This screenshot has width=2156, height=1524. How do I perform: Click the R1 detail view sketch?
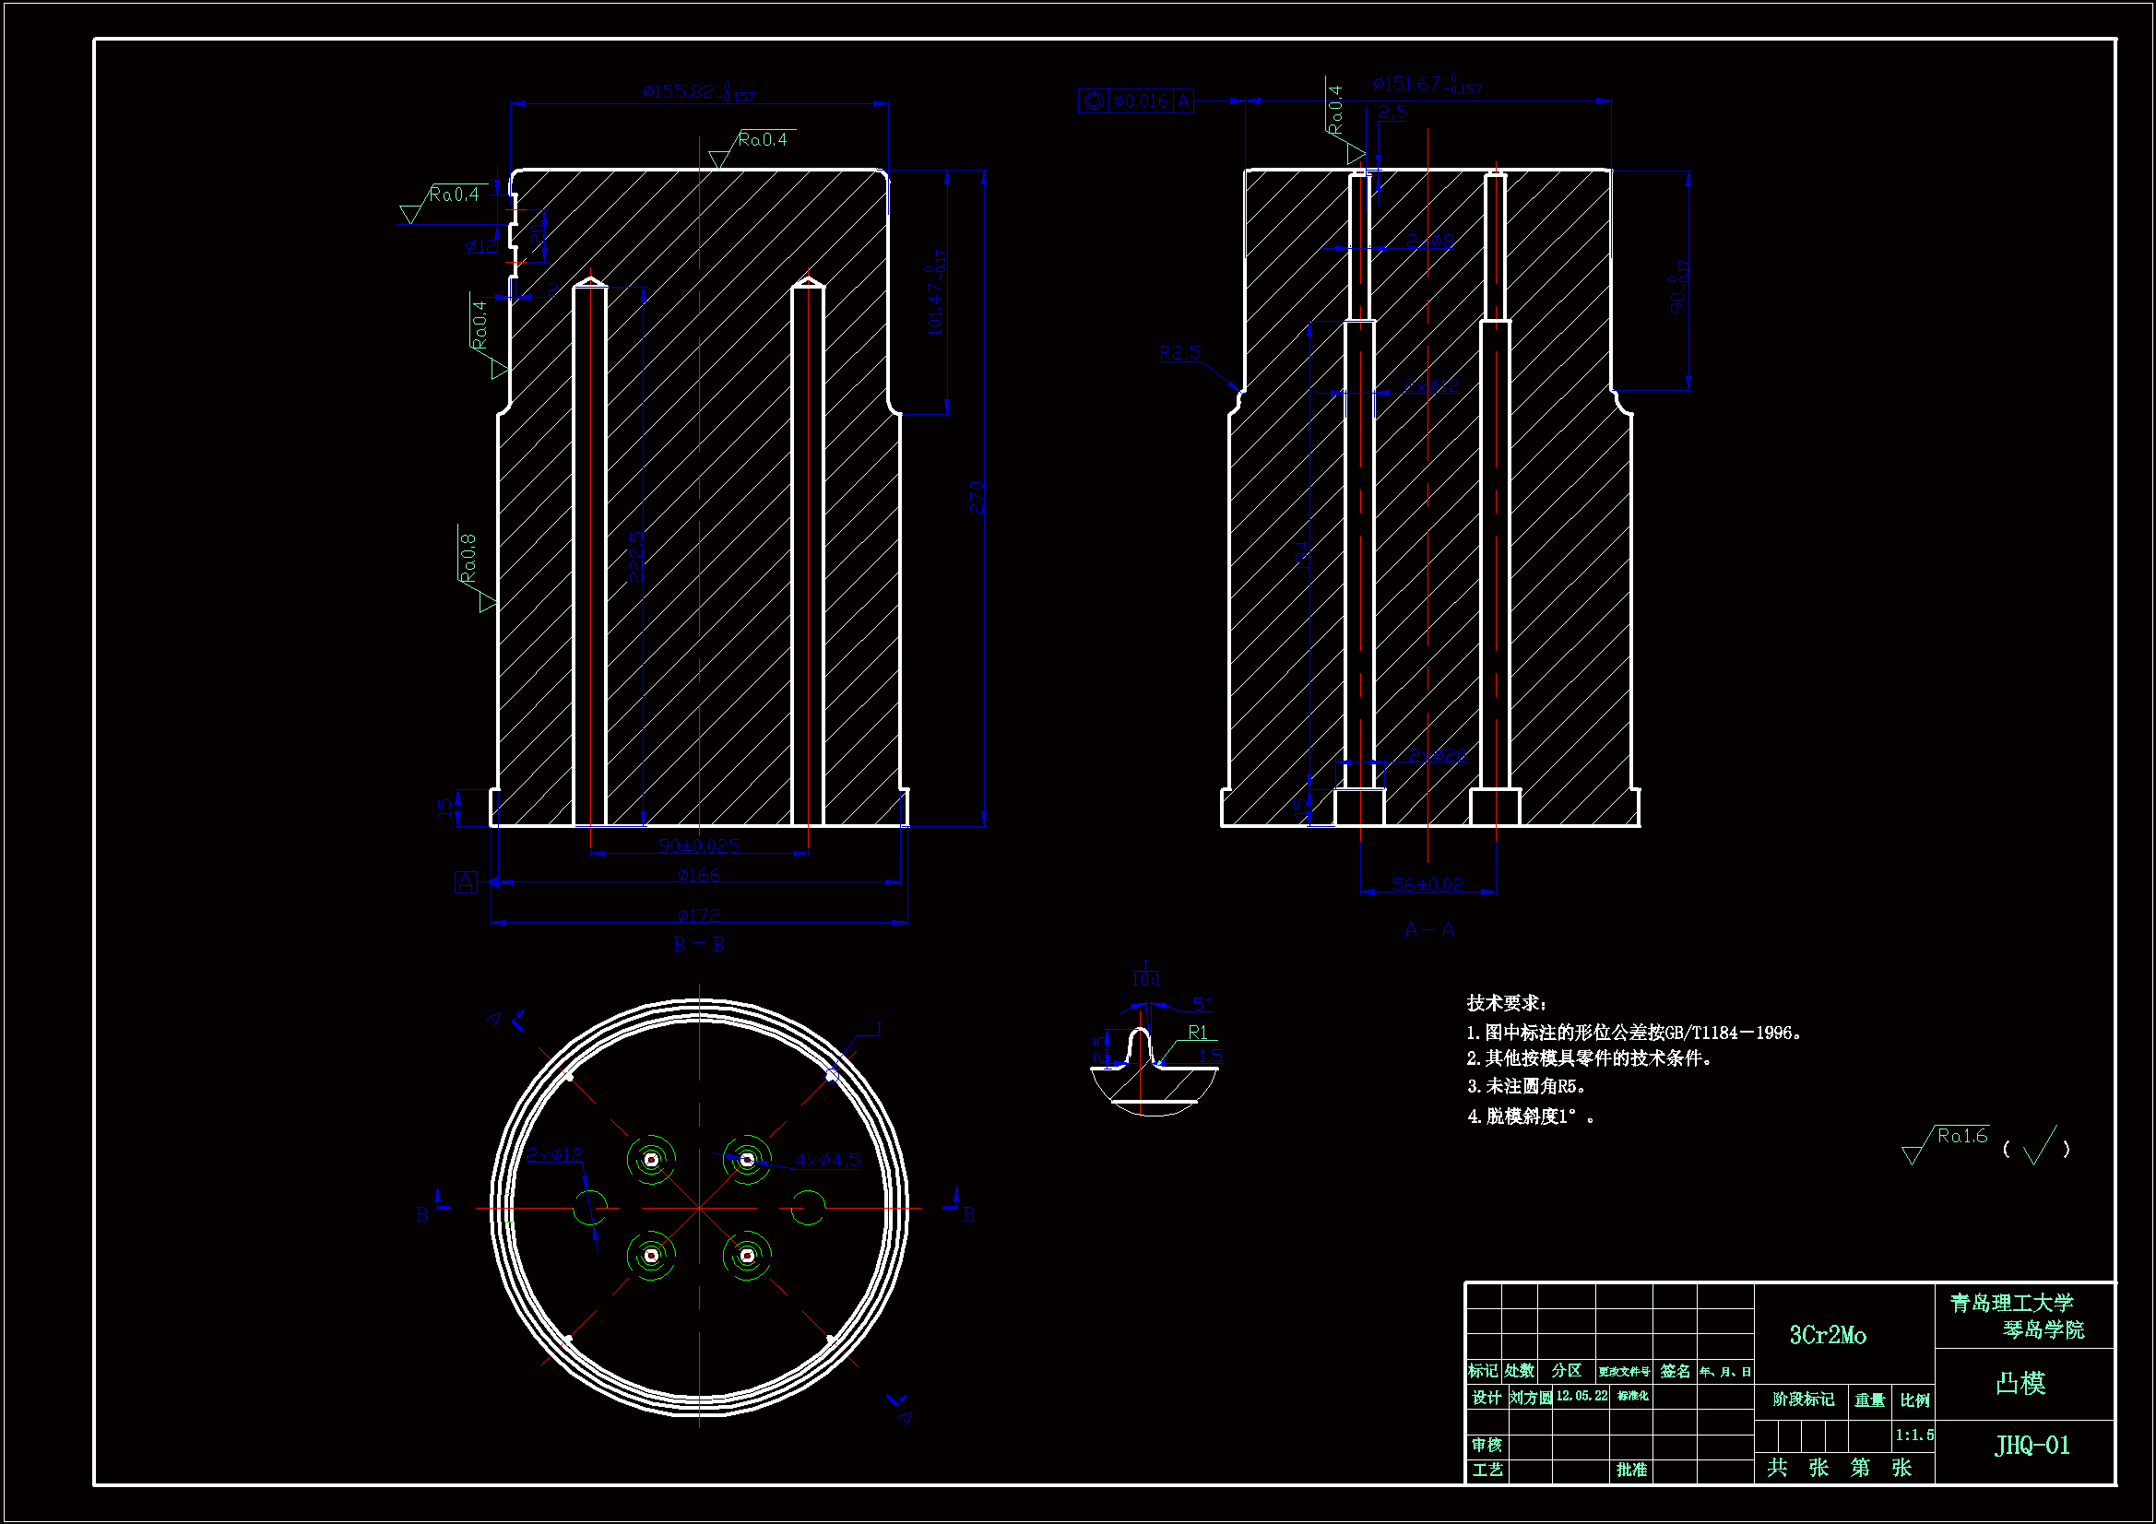1153,1066
